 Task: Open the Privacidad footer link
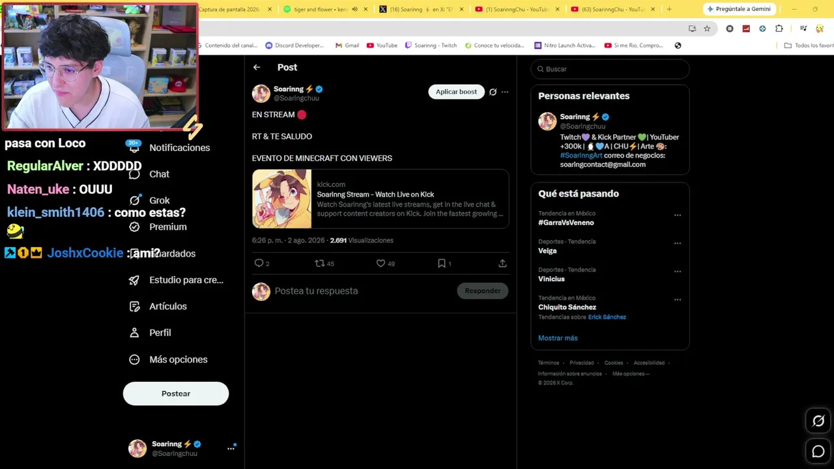tap(582, 363)
